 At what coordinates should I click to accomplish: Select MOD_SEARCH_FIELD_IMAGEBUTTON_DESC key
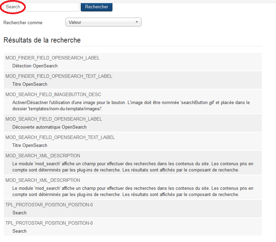click(x=53, y=94)
